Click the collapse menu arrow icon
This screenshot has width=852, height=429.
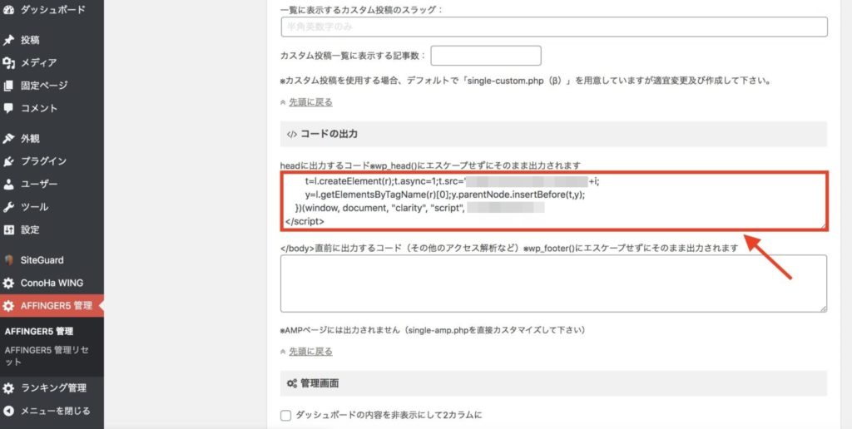[7, 411]
